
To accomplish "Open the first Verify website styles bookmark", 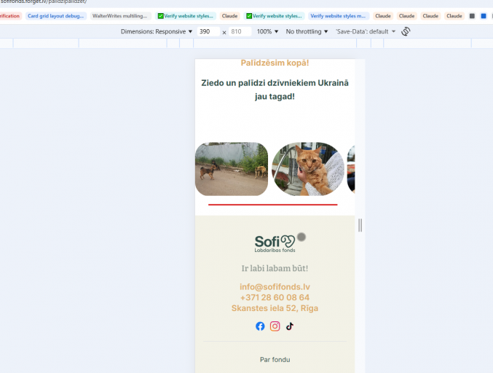I will pyautogui.click(x=186, y=16).
